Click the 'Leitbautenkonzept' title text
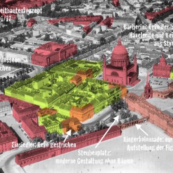Viewport: 173px width, 173px height. [x=21, y=11]
